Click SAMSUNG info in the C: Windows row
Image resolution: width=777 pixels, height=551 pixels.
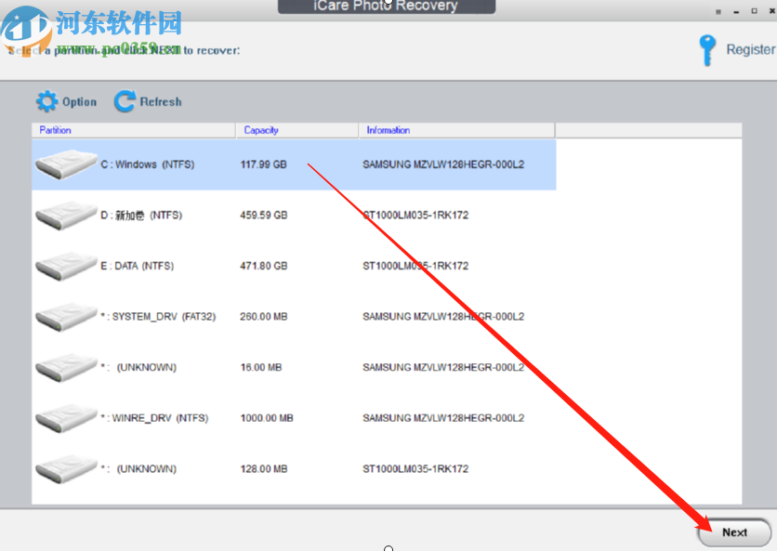click(443, 164)
